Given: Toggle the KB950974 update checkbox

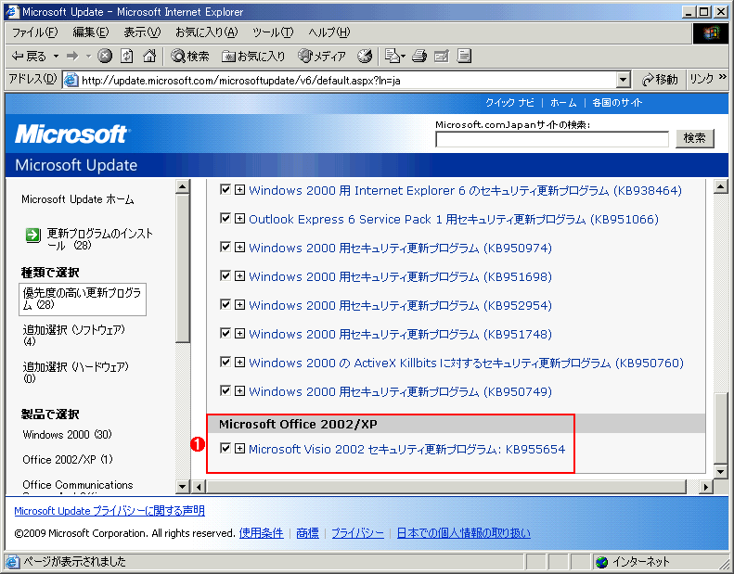Looking at the screenshot, I should 225,247.
